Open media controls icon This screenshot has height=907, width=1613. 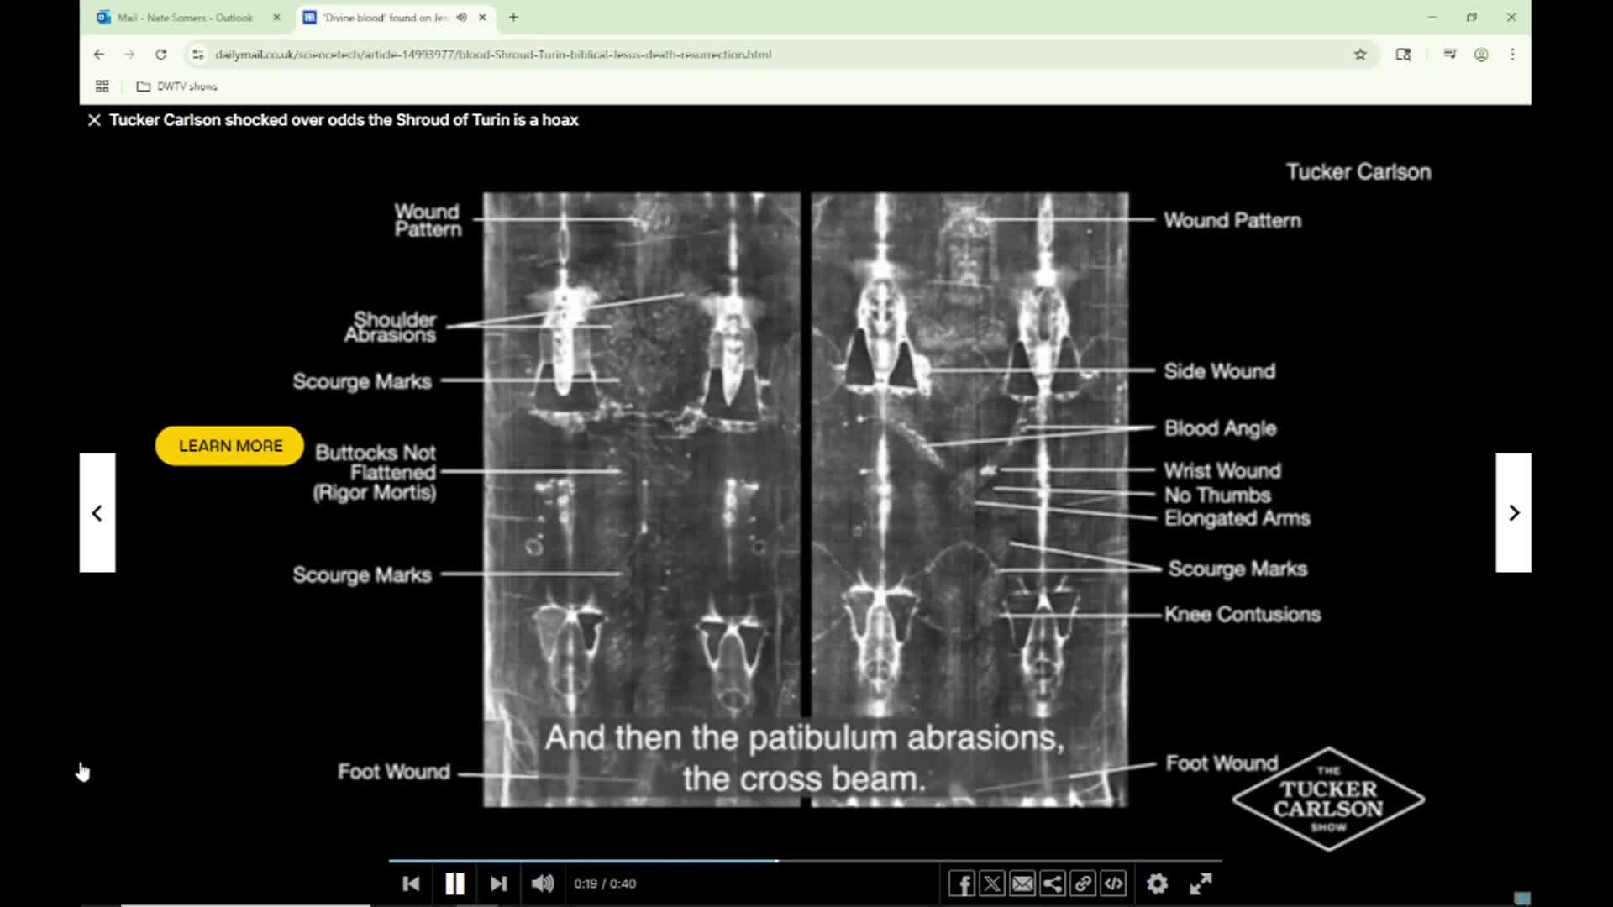pyautogui.click(x=1450, y=55)
